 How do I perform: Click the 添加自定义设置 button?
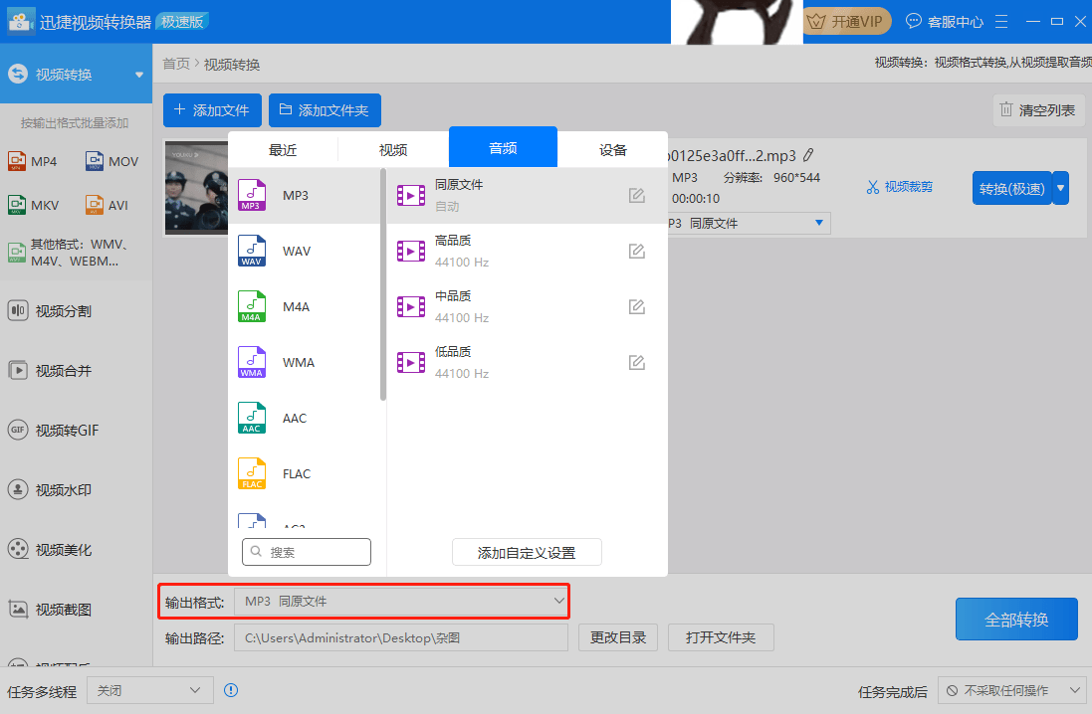tap(527, 553)
